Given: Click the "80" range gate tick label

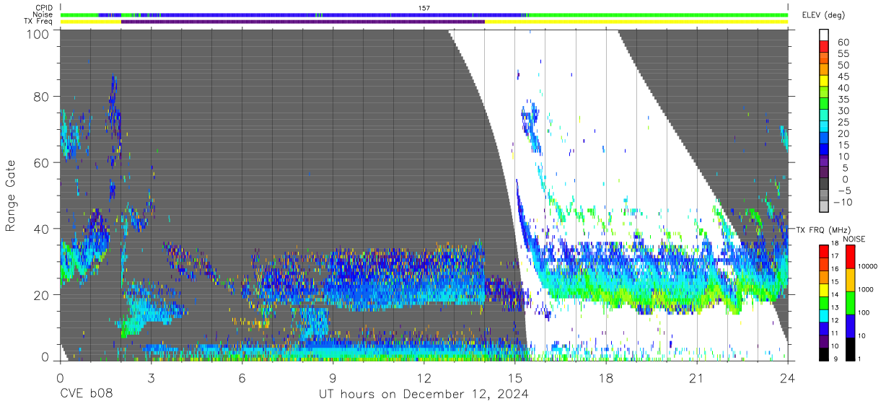Looking at the screenshot, I should (42, 97).
